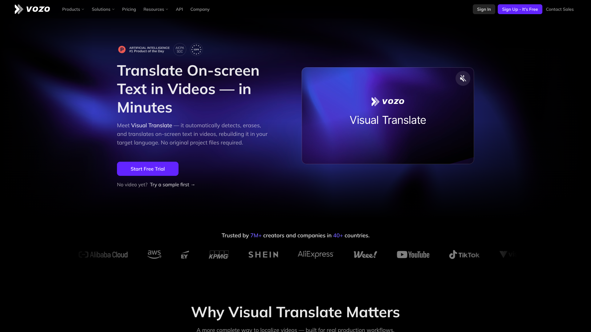The image size is (591, 332).
Task: Click the Alibaba Cloud logo
Action: [x=103, y=255]
